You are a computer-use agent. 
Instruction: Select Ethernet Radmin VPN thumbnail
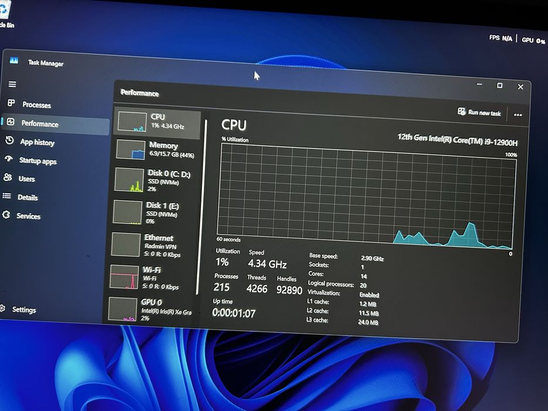coord(126,245)
